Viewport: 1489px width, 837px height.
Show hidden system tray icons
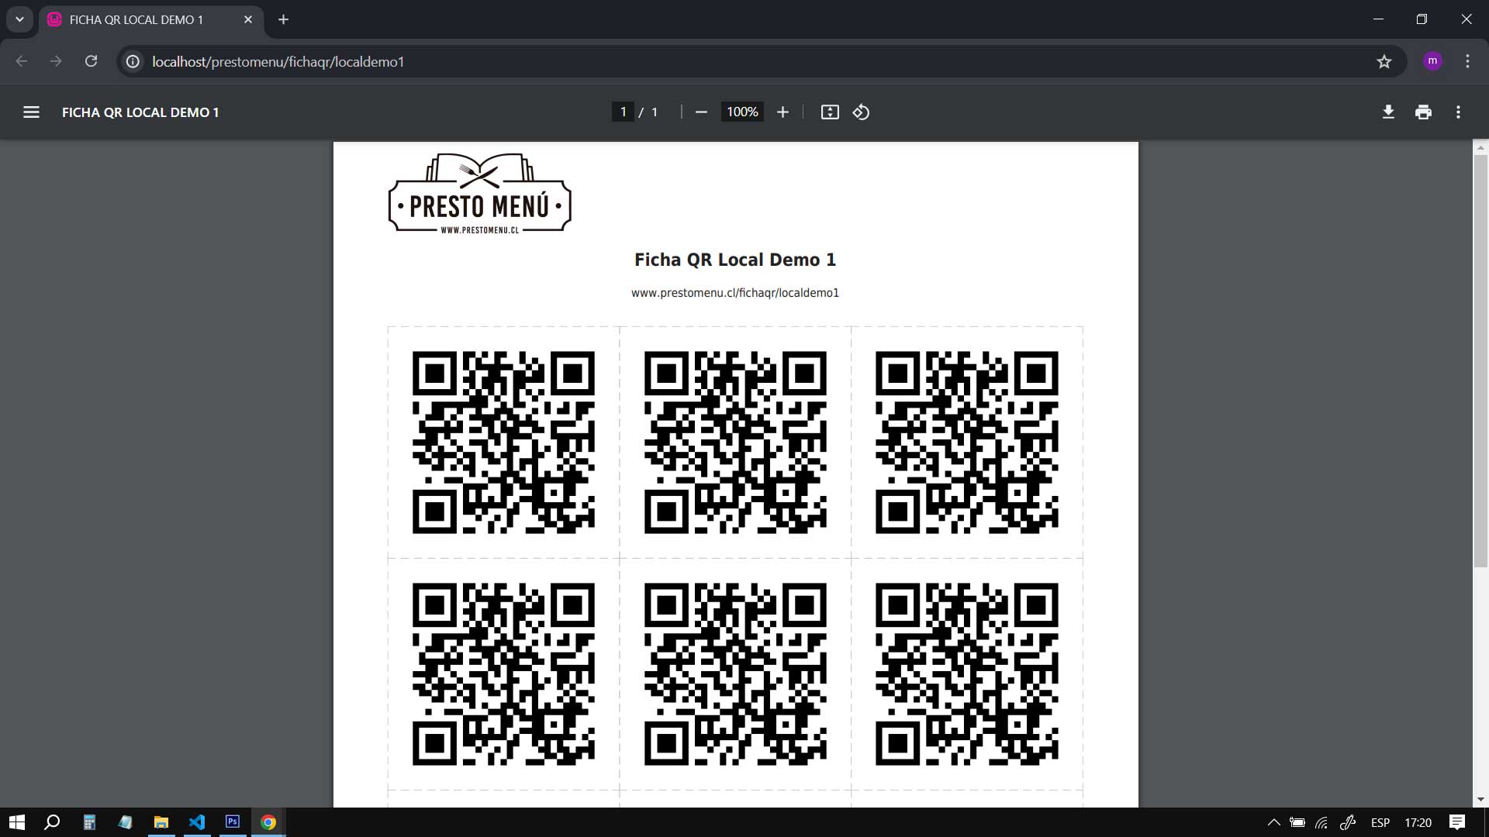point(1273,822)
